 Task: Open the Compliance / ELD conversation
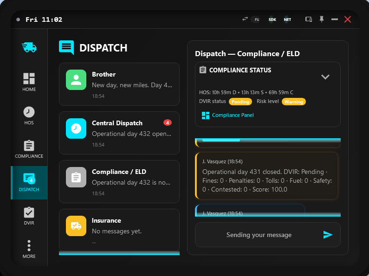point(119,181)
